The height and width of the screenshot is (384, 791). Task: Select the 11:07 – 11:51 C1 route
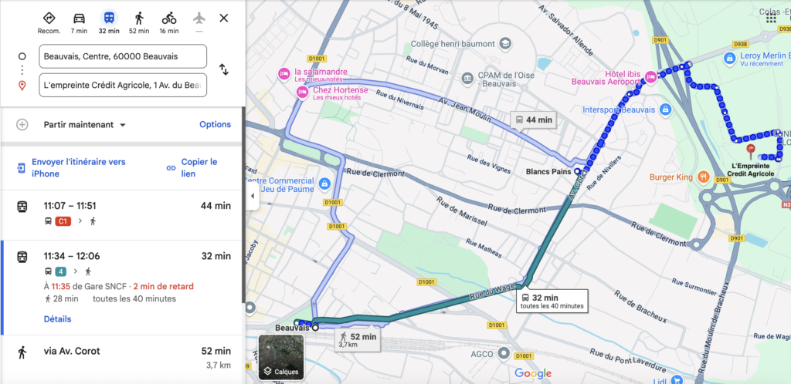click(123, 214)
